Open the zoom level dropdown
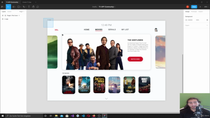Image resolution: width=210 pixels, height=118 pixels. pos(206,7)
